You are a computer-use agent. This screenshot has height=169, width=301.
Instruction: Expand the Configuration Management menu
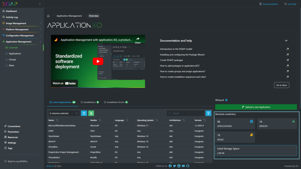(22, 36)
